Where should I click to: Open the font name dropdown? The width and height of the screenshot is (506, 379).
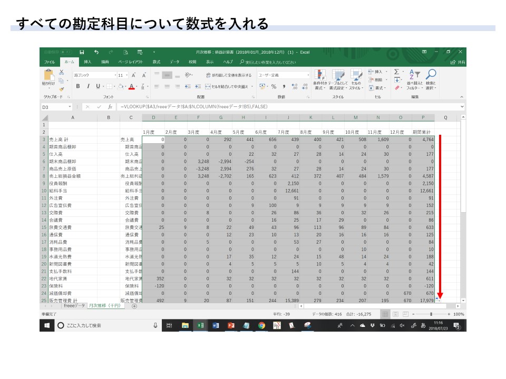[x=113, y=75]
